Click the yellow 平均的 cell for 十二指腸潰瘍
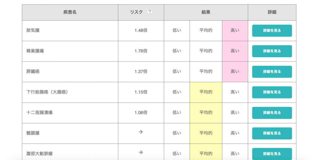Screen dimensions: 320x160 click(x=206, y=113)
